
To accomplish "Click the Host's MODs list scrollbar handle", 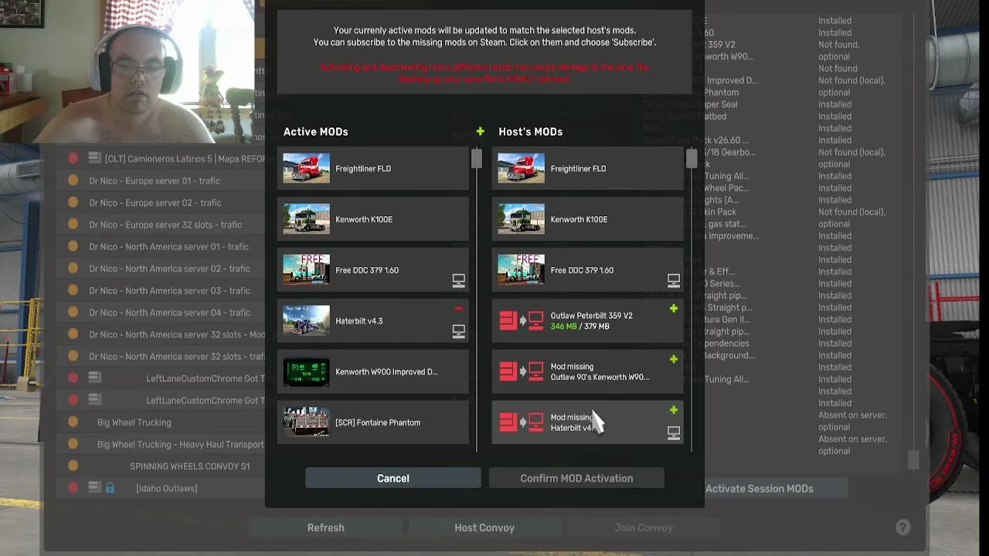I will tap(691, 158).
